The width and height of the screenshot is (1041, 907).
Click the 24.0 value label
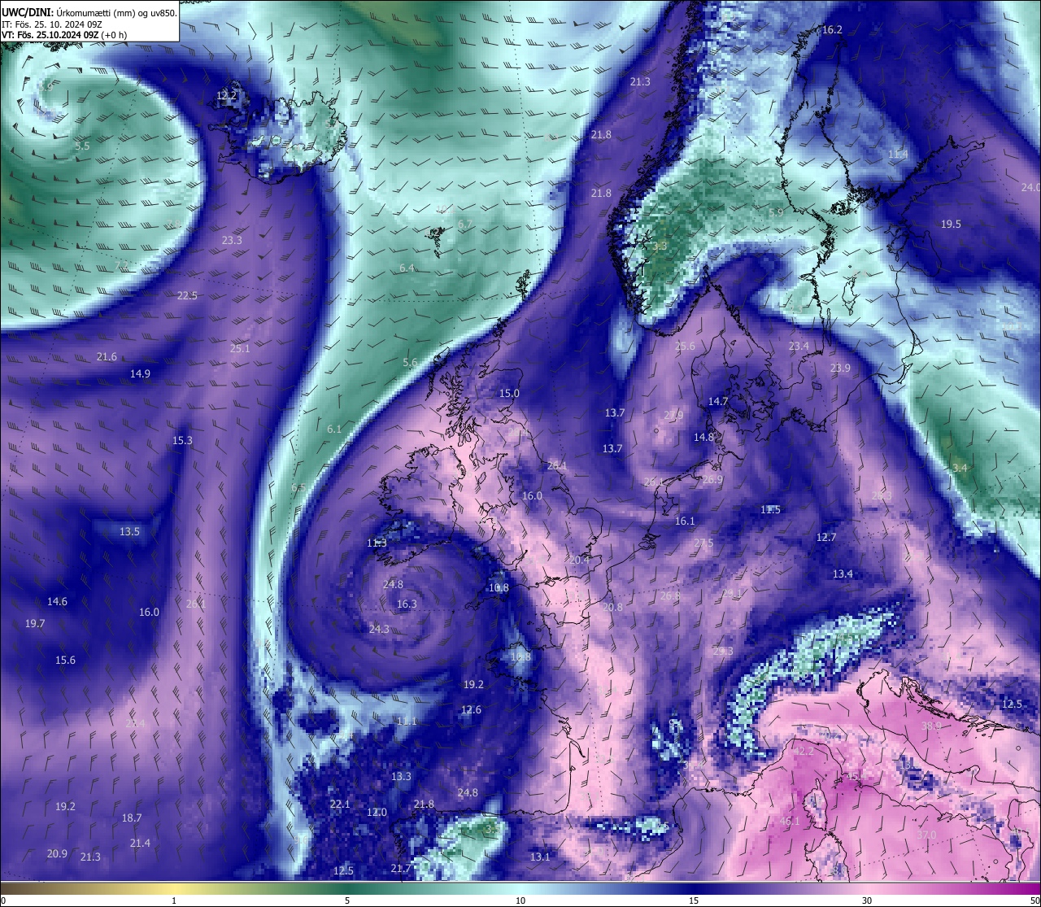(1030, 187)
